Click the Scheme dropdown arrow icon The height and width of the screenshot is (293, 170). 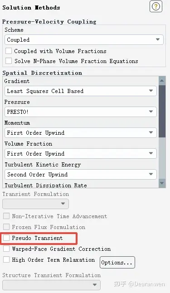click(x=158, y=39)
